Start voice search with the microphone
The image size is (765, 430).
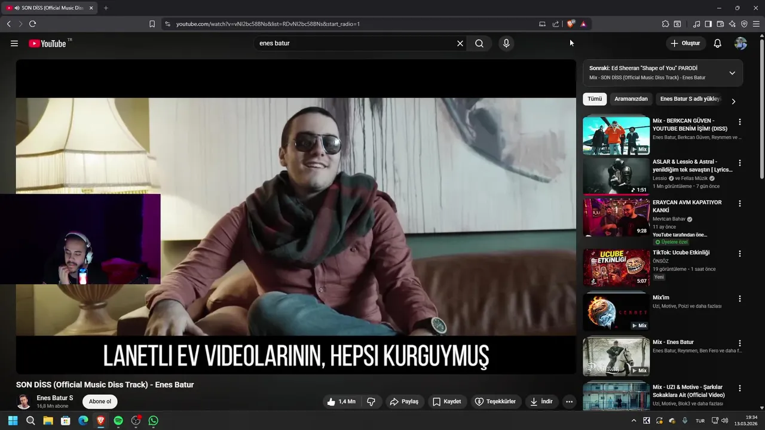click(x=506, y=44)
